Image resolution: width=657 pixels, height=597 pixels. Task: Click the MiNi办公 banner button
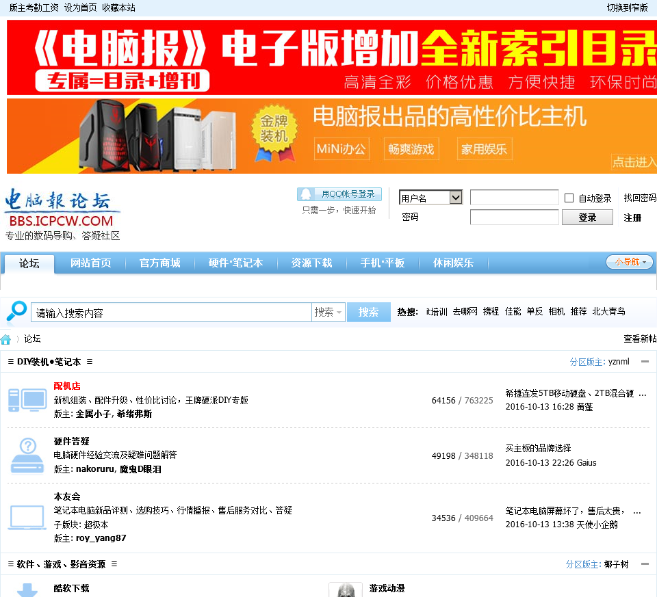click(342, 149)
